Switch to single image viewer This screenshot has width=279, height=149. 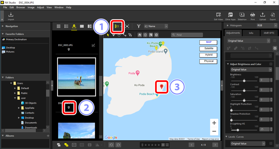pos(82,26)
